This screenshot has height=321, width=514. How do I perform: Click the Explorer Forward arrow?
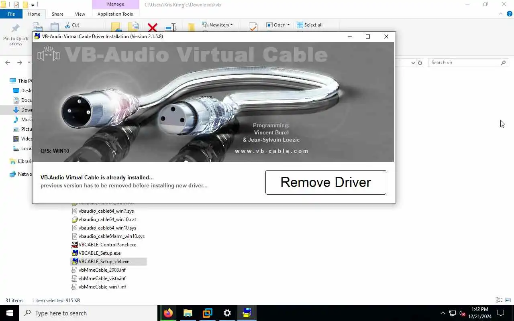[19, 63]
